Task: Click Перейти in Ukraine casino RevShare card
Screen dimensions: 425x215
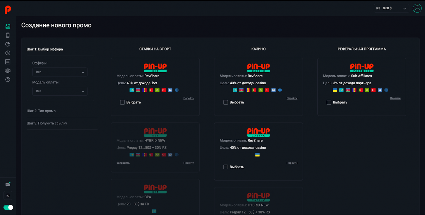Action: pyautogui.click(x=292, y=163)
